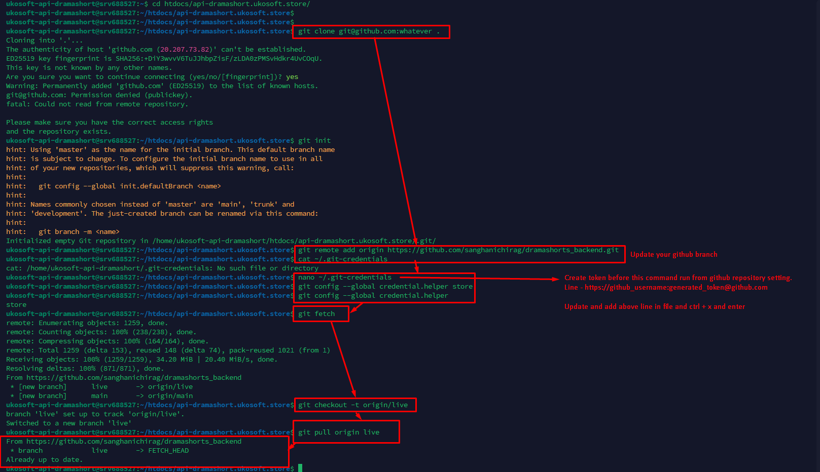This screenshot has height=472, width=820.
Task: Click 'Please make sure you have the correct access rights'
Action: 110,123
